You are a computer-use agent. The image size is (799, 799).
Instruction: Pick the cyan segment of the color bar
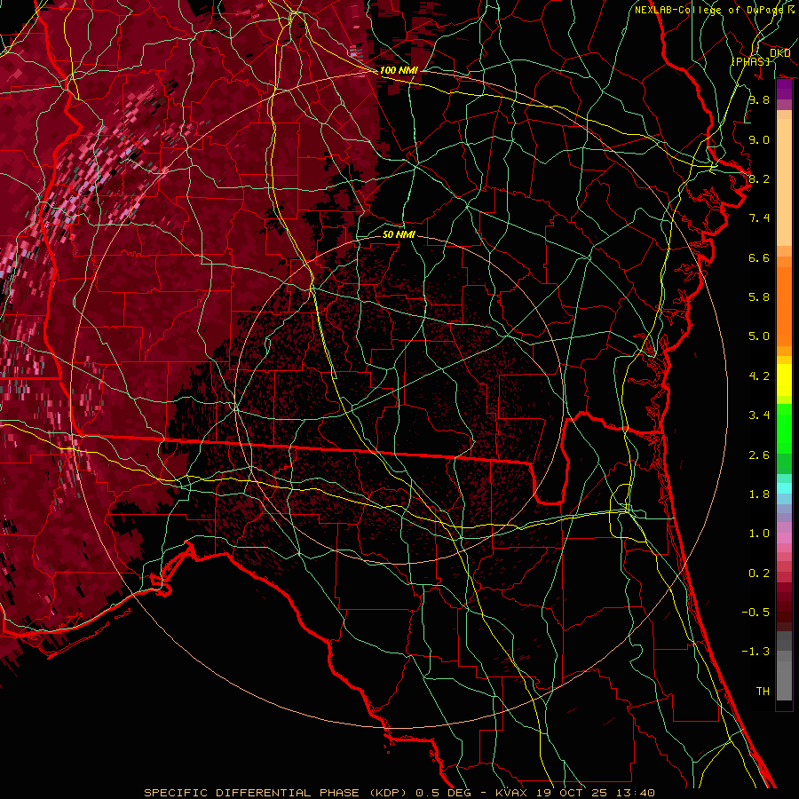tap(784, 488)
